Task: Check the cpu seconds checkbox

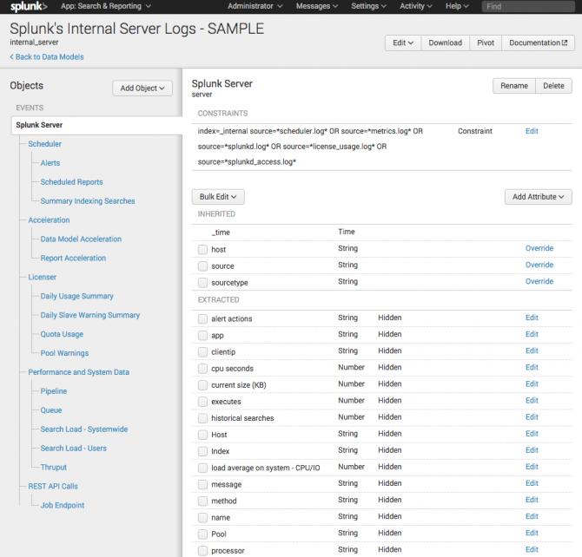Action: [x=202, y=369]
